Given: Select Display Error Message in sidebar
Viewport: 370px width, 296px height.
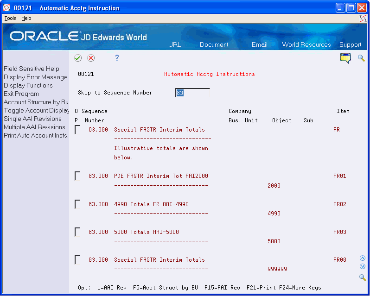Looking at the screenshot, I should tap(36, 77).
